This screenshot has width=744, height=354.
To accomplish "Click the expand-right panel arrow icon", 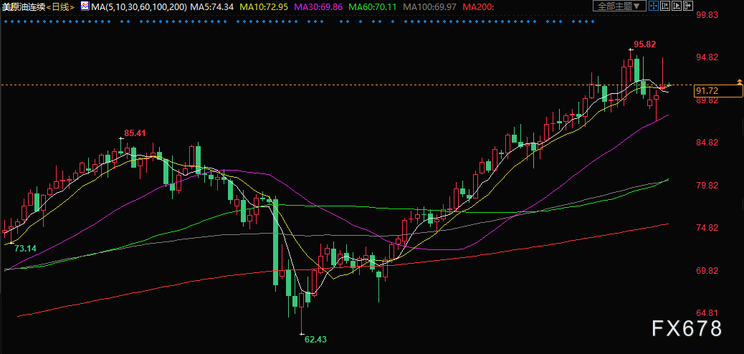I will (x=688, y=6).
